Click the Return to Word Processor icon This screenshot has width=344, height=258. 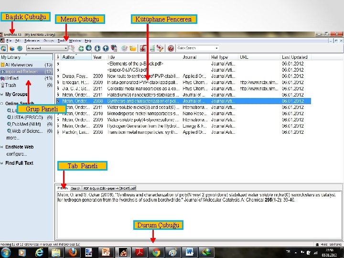160,48
